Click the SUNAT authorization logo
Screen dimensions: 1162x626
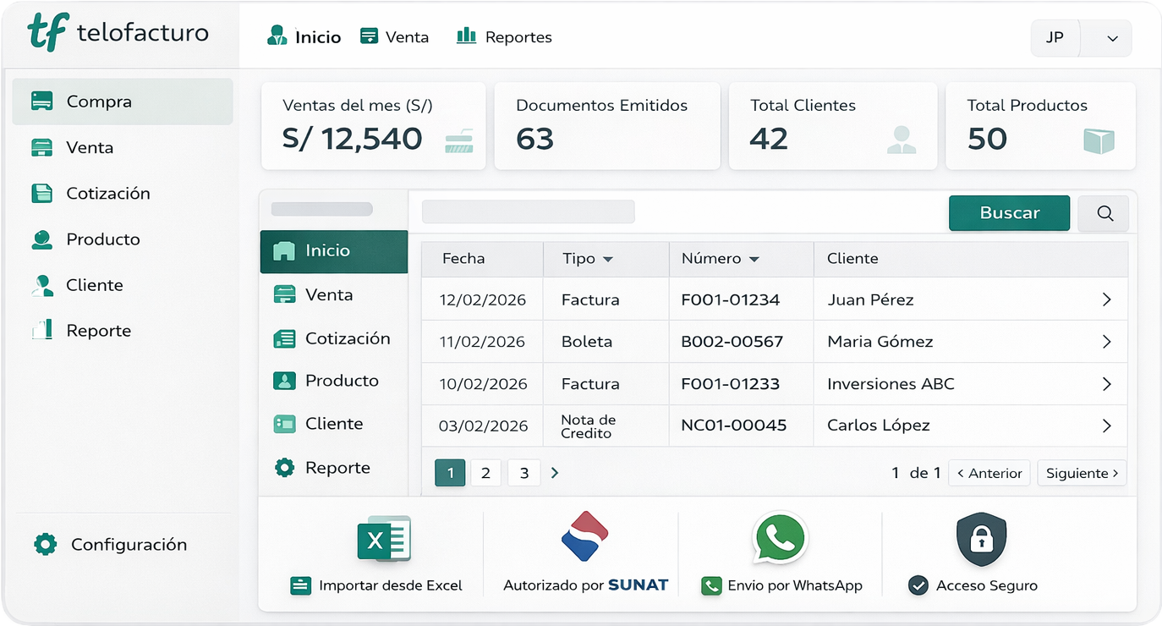click(585, 536)
